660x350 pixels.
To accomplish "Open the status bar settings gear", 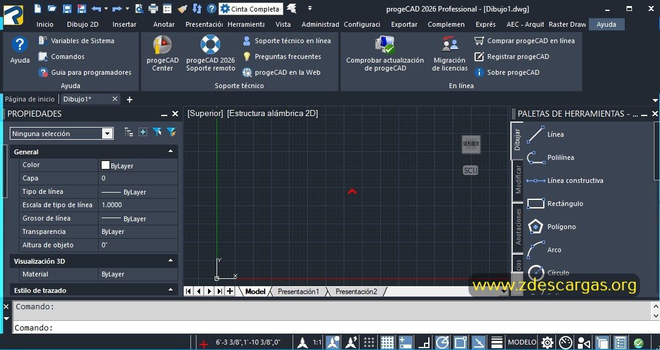I will coord(547,343).
